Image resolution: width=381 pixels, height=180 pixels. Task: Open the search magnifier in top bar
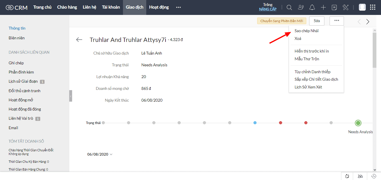coord(289,7)
